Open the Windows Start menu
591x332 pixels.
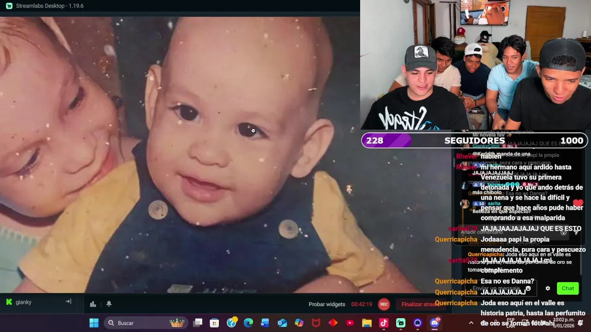point(94,323)
